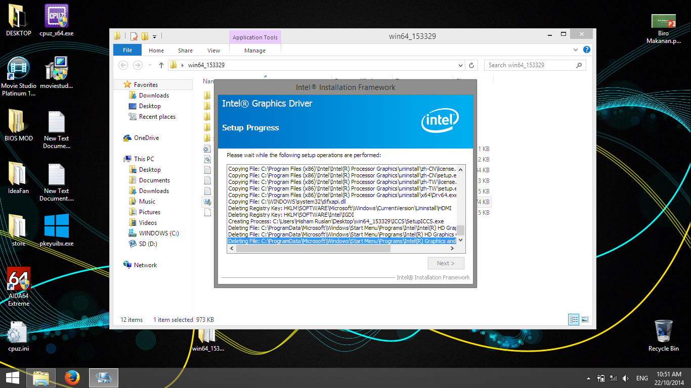The width and height of the screenshot is (691, 388).
Task: Open the File menu tab
Action: (127, 50)
